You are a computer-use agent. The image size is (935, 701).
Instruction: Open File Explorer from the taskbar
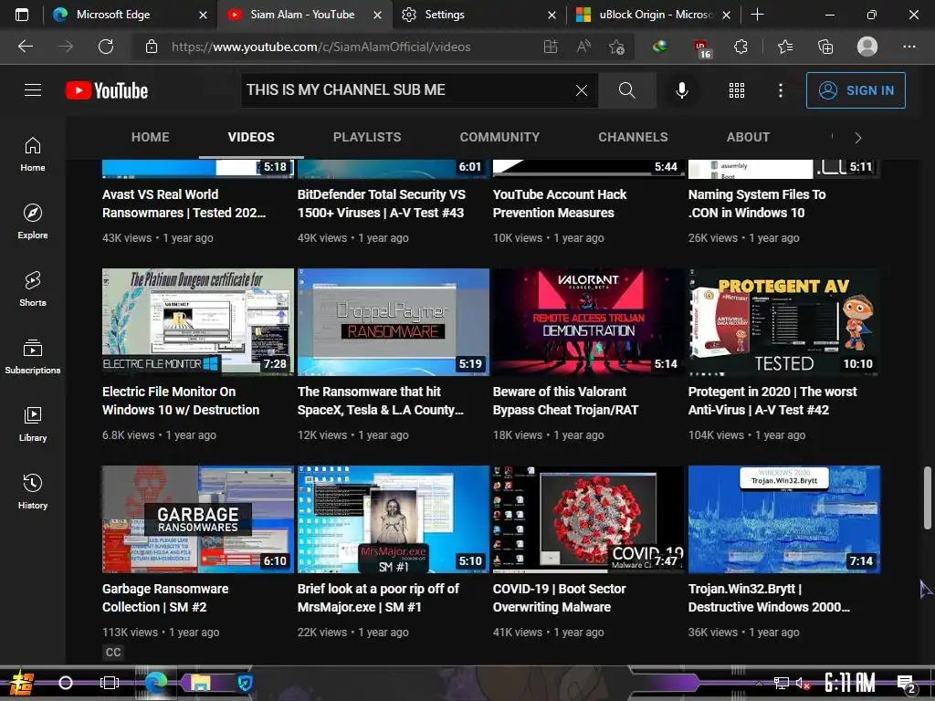tap(200, 683)
